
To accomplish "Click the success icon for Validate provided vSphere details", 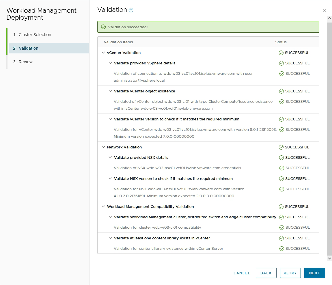I will pos(281,63).
